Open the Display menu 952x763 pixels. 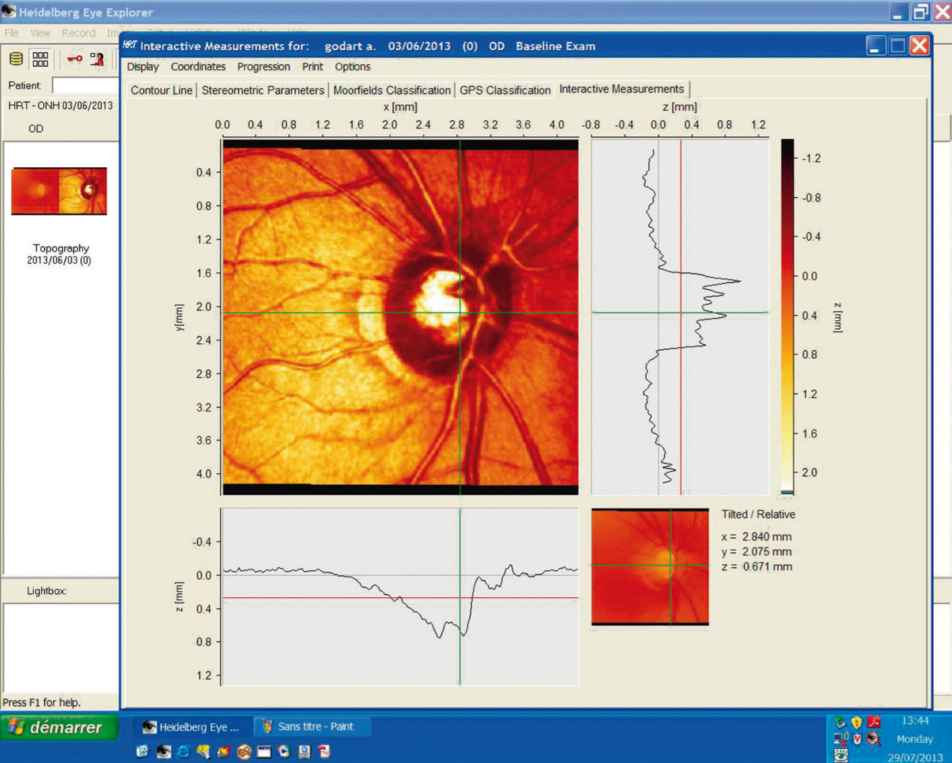point(143,67)
